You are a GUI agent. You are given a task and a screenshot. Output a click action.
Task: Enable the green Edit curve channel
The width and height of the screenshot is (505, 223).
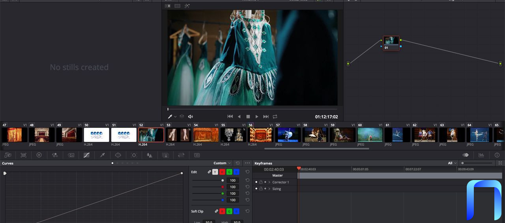tap(229, 172)
